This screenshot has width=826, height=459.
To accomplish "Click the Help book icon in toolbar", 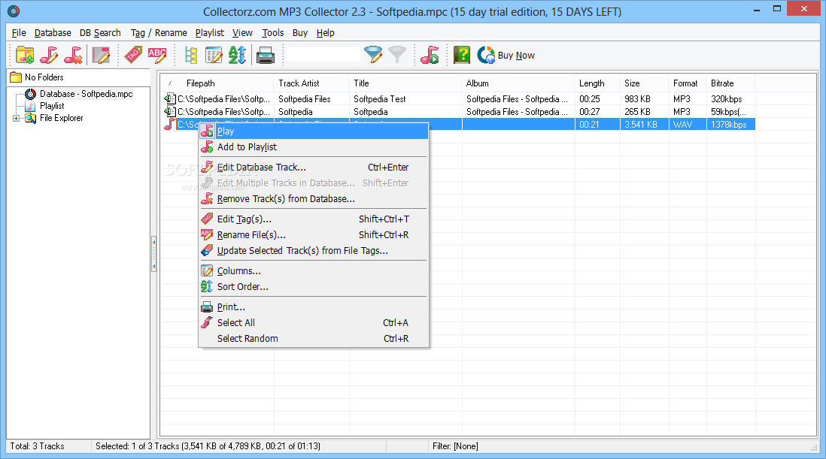I will coord(462,55).
